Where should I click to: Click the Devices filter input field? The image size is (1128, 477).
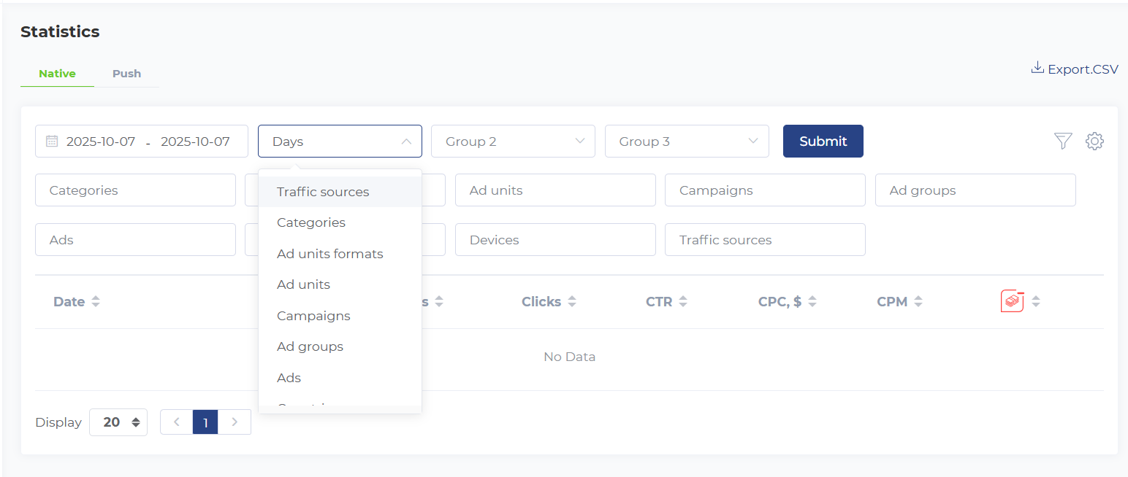555,240
